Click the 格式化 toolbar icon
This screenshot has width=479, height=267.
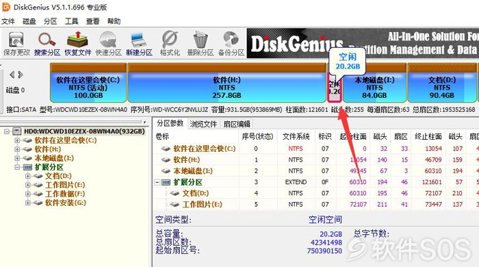click(170, 43)
